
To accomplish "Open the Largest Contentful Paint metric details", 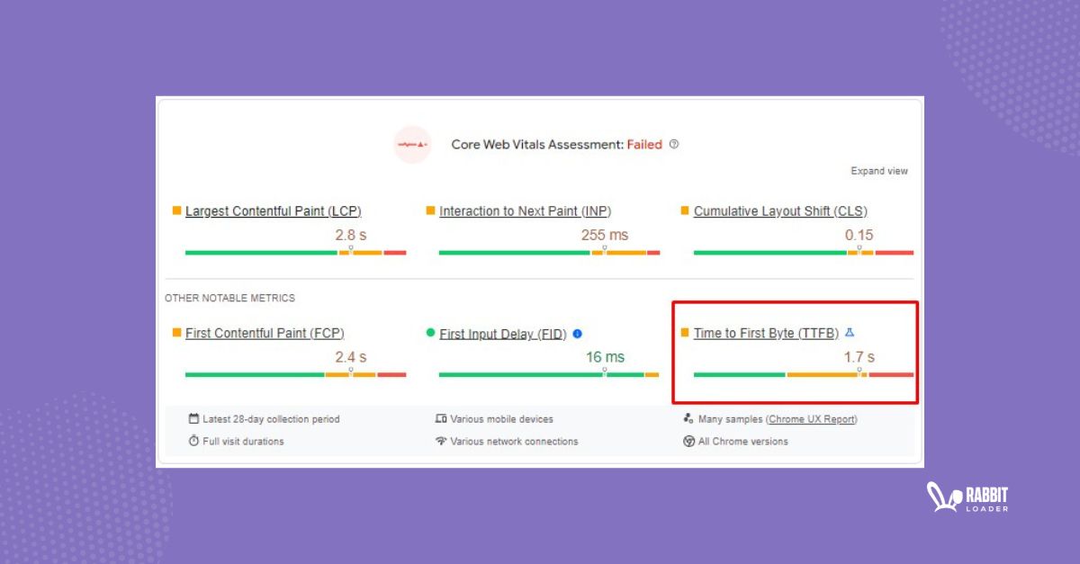I will (272, 210).
